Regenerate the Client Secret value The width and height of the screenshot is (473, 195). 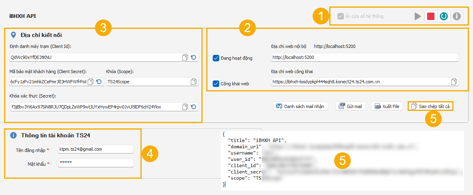[x=99, y=82]
